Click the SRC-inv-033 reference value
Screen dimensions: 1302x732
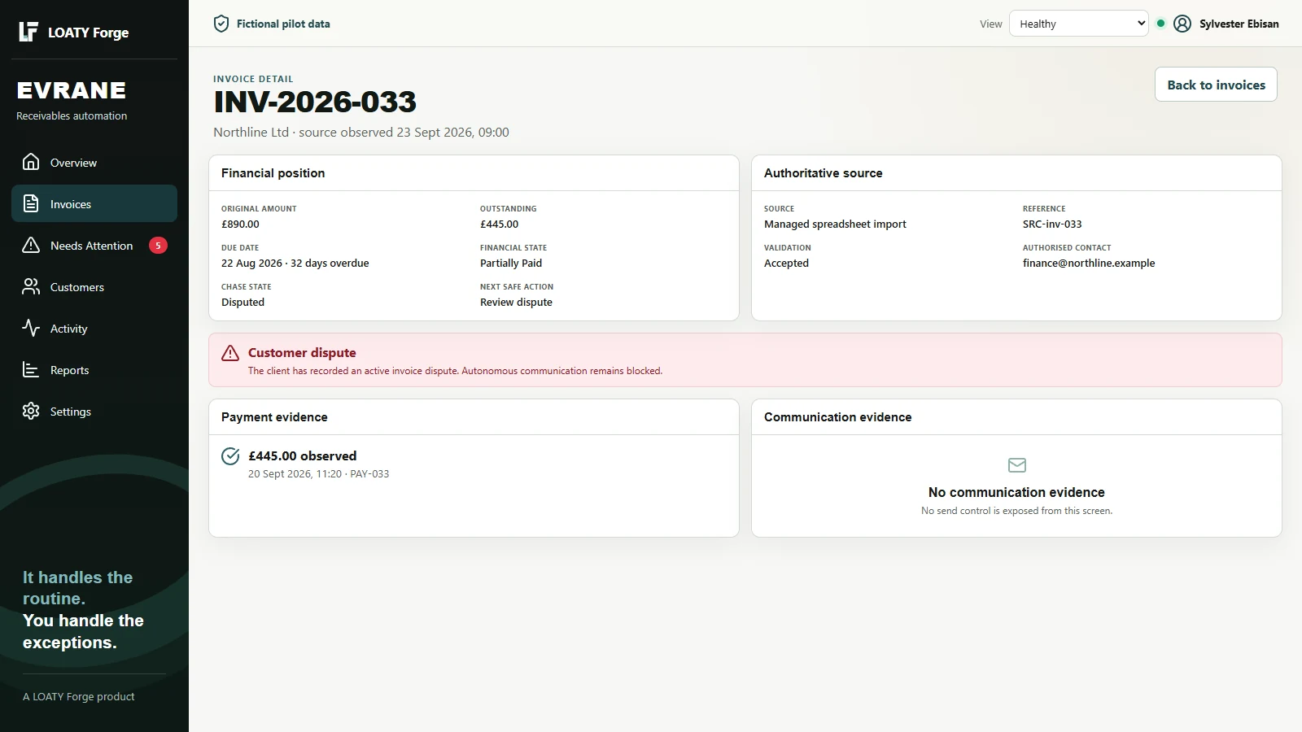tap(1052, 224)
